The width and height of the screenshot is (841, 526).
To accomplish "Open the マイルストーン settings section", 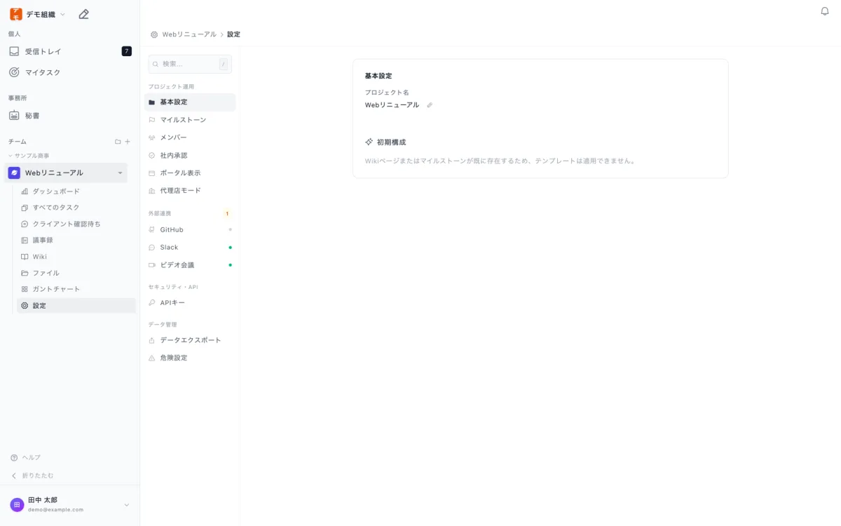I will pyautogui.click(x=190, y=120).
